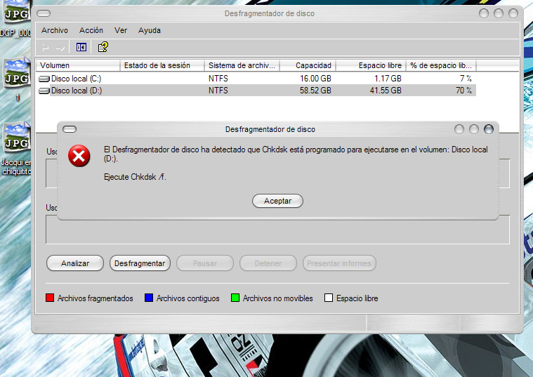Click the red error icon in dialog
This screenshot has width=533, height=377.
(79, 155)
